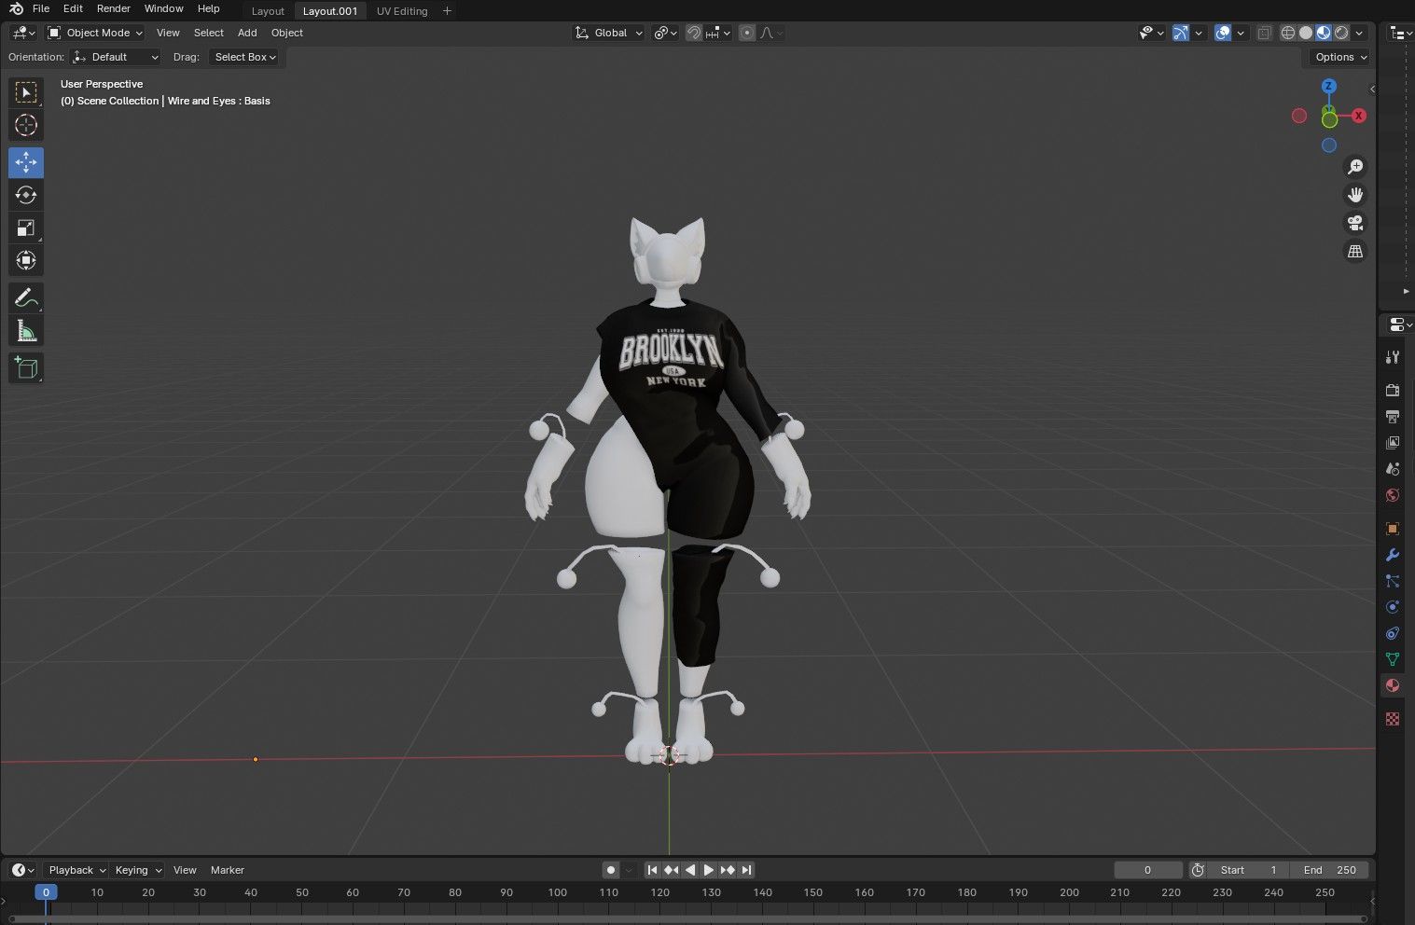Screen dimensions: 1415x925
Task: Activate the 3D Cursor tool
Action: (26, 125)
